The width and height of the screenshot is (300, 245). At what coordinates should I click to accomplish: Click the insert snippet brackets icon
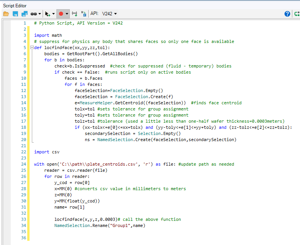point(75,14)
